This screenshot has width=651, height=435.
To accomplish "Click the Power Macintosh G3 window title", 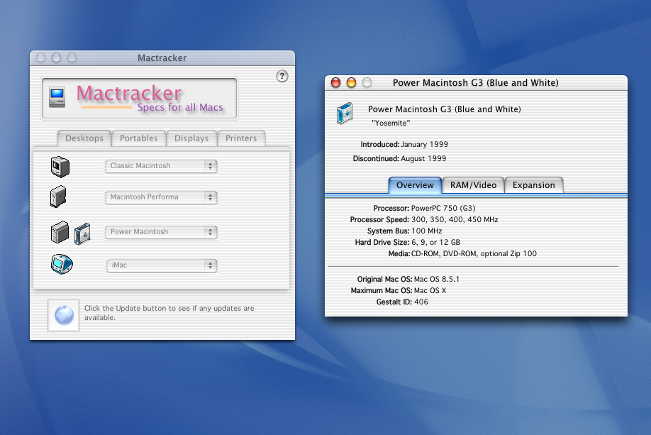I will 476,83.
